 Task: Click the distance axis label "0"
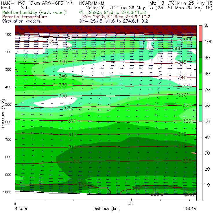pos(15,204)
